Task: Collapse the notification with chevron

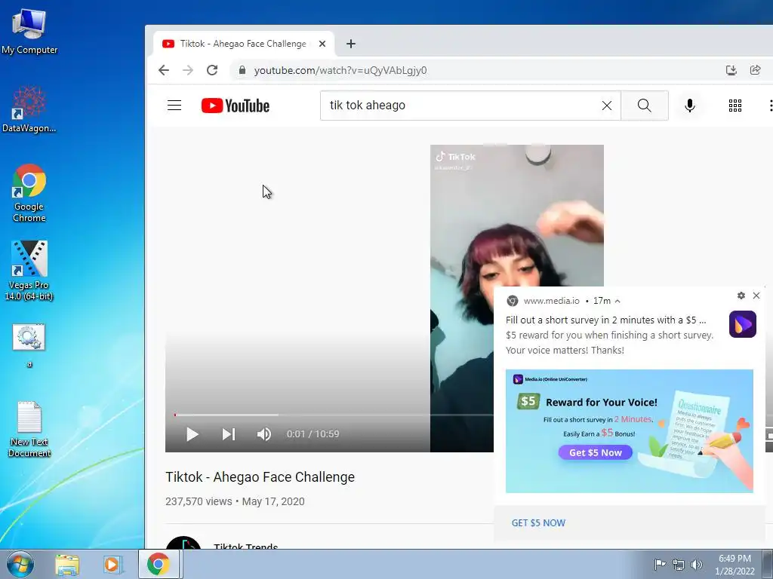Action: [x=617, y=301]
